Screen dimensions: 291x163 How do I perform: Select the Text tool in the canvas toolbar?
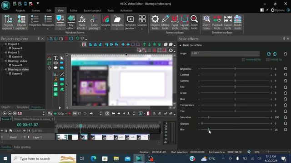click(55, 58)
